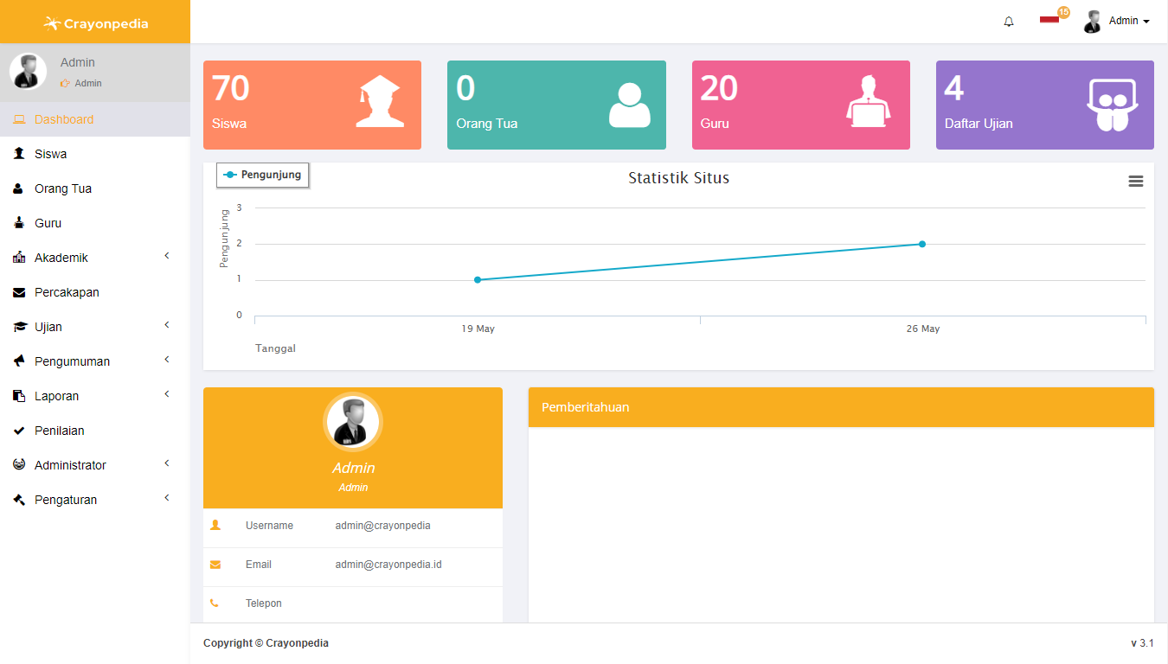Click the graduate icon on Siswa card
The width and height of the screenshot is (1168, 664).
[379, 102]
